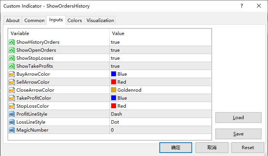This screenshot has height=156, width=268.
Task: Open the ProfitLineStyle Dash dropdown value
Action: pos(116,114)
